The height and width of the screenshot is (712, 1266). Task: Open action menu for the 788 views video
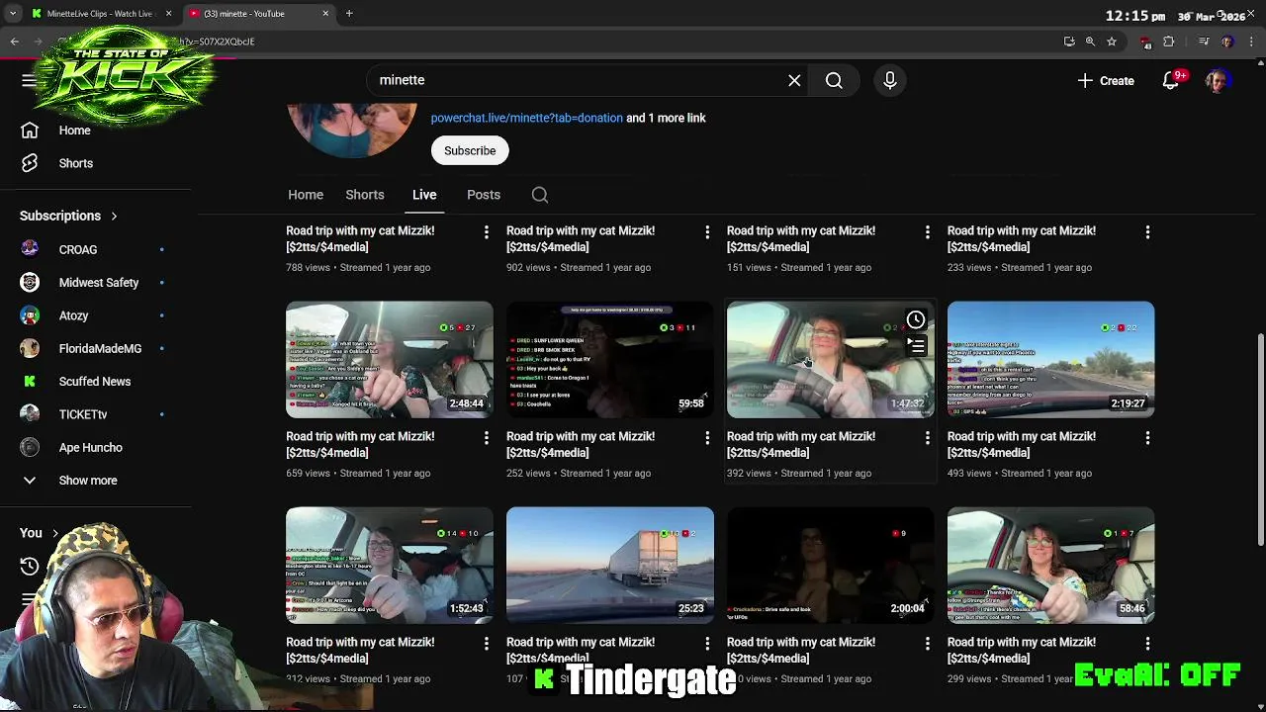486,231
